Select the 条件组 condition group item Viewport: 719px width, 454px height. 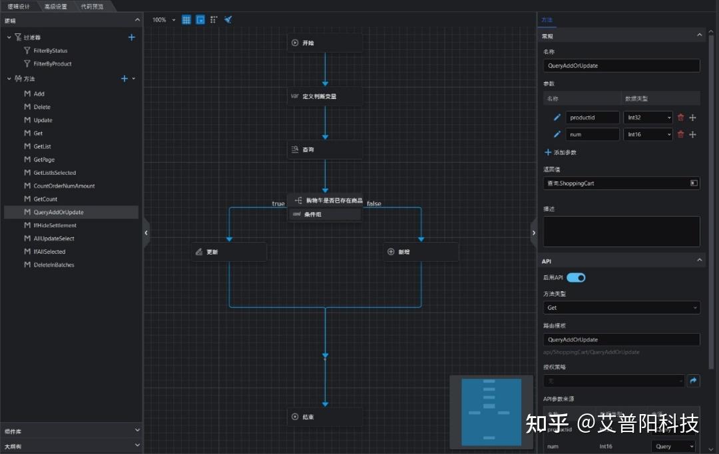click(325, 214)
